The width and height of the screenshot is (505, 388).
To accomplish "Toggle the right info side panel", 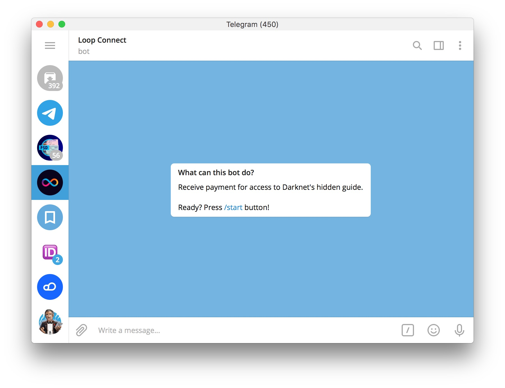I will (x=438, y=45).
